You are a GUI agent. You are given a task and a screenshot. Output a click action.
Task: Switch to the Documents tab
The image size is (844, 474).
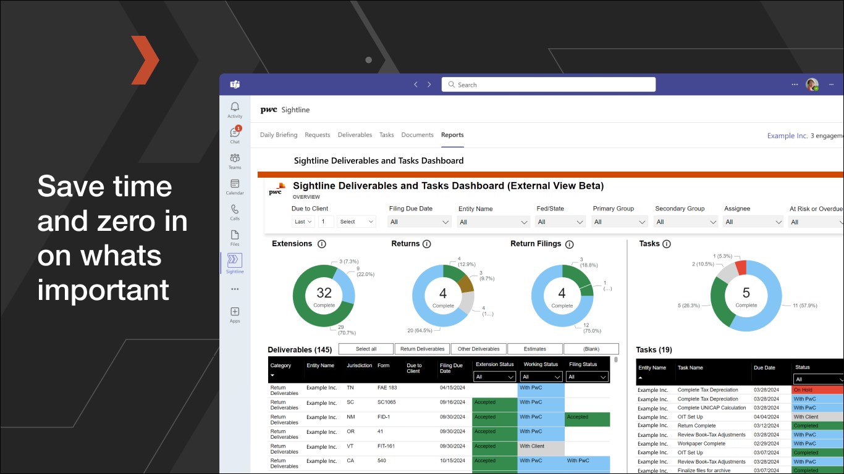click(418, 135)
